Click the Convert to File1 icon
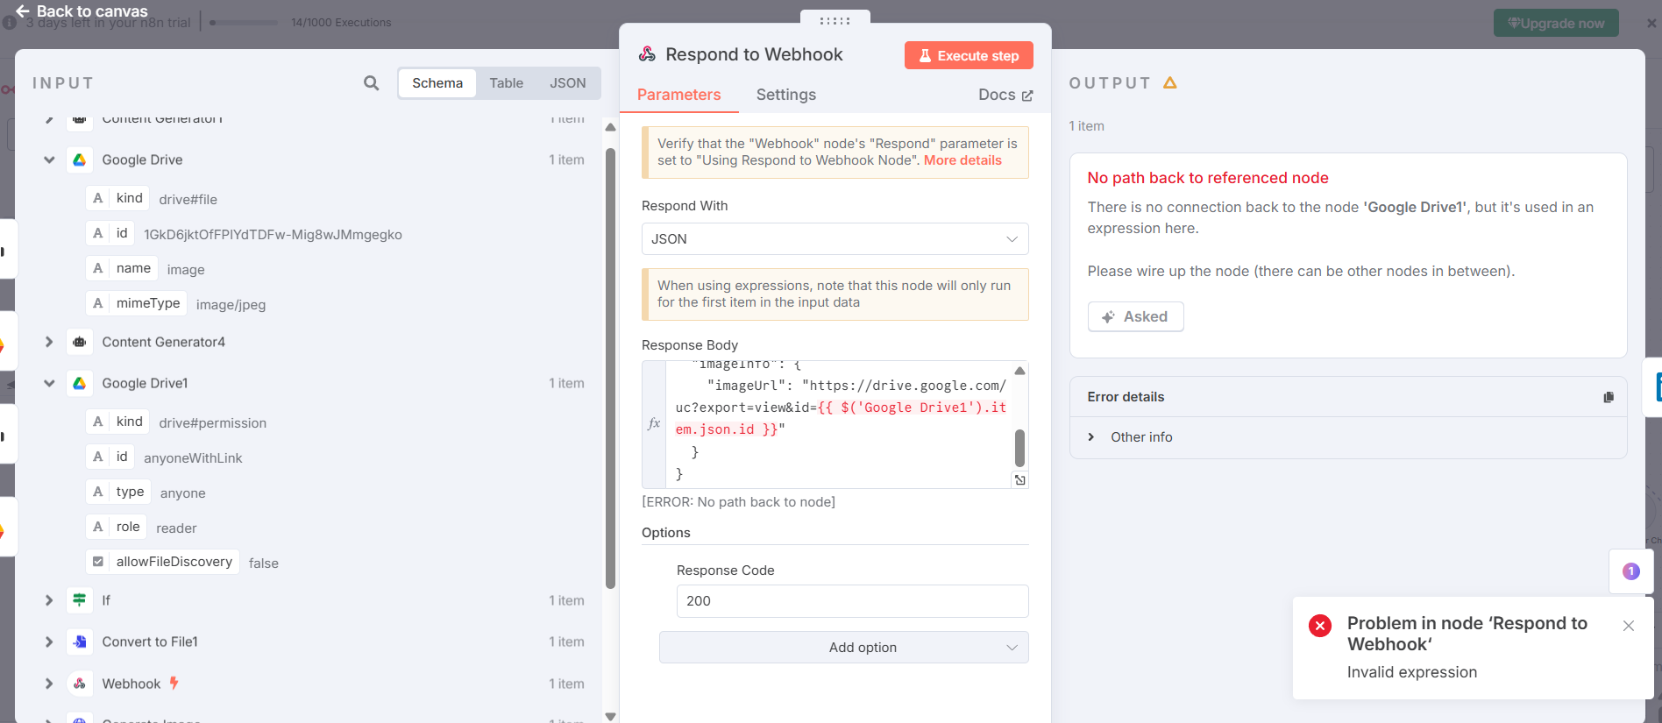Viewport: 1662px width, 723px height. coord(80,641)
